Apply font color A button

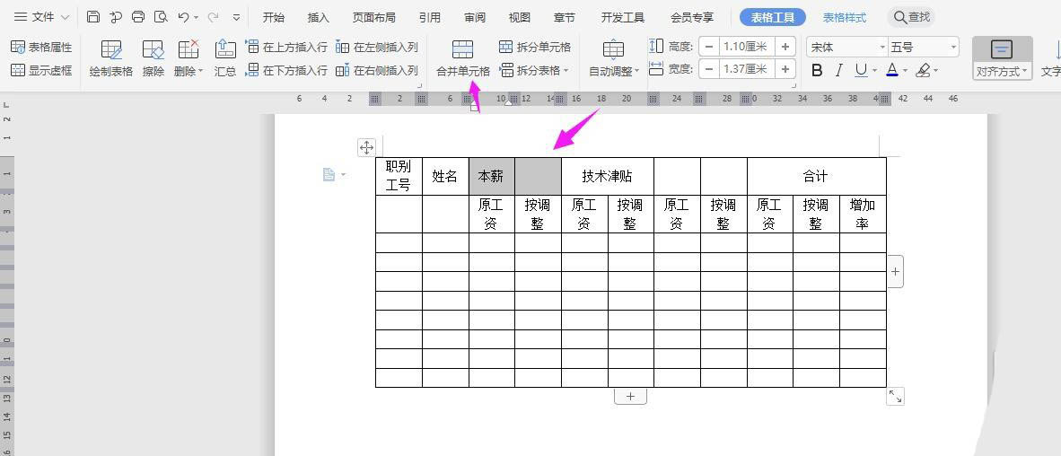(x=891, y=70)
